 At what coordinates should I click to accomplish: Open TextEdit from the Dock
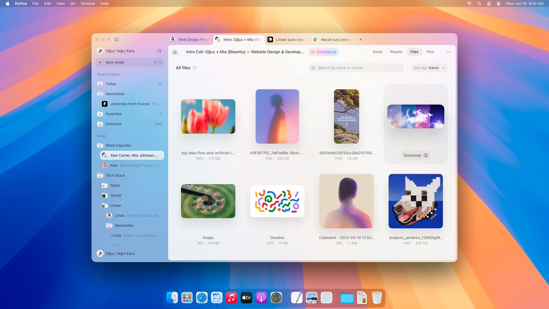[297, 298]
